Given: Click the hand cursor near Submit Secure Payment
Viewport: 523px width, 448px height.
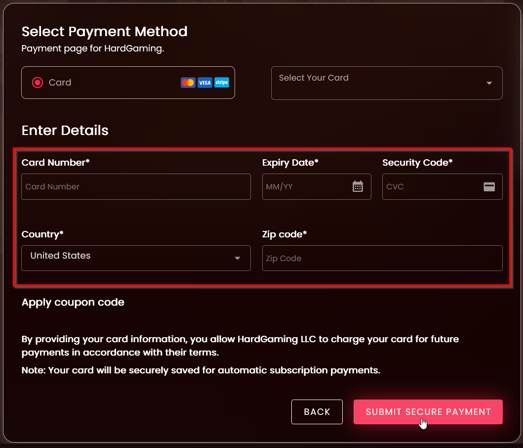Looking at the screenshot, I should [423, 422].
